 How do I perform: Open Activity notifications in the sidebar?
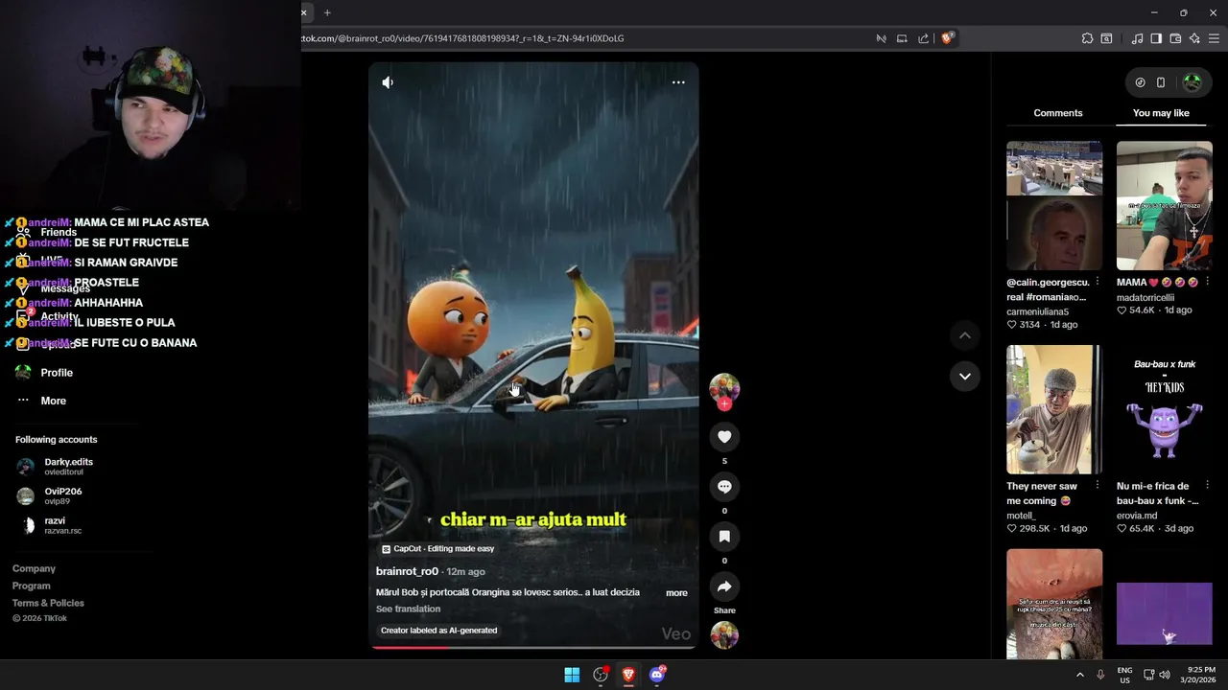pos(59,316)
